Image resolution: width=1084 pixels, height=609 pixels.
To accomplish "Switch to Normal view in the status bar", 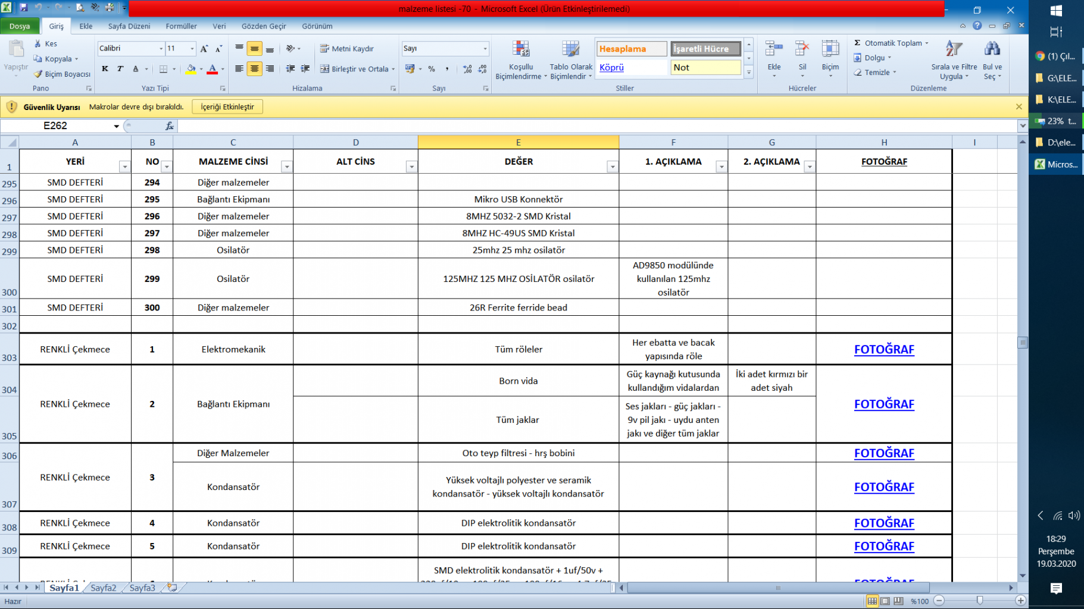I will [872, 601].
